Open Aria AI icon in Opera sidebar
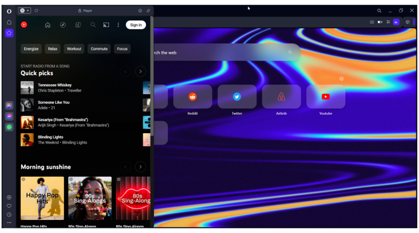 pyautogui.click(x=9, y=105)
